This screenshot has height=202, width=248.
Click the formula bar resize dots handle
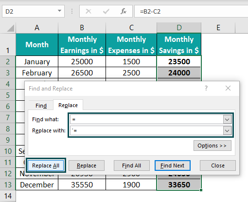[x=72, y=11]
